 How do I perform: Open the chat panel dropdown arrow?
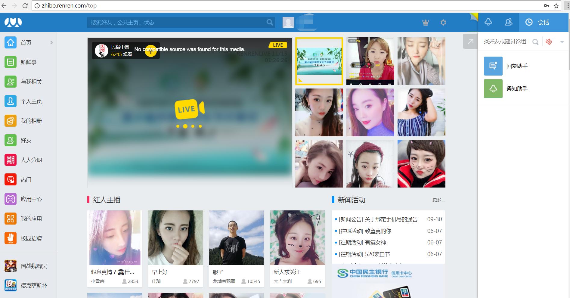562,42
